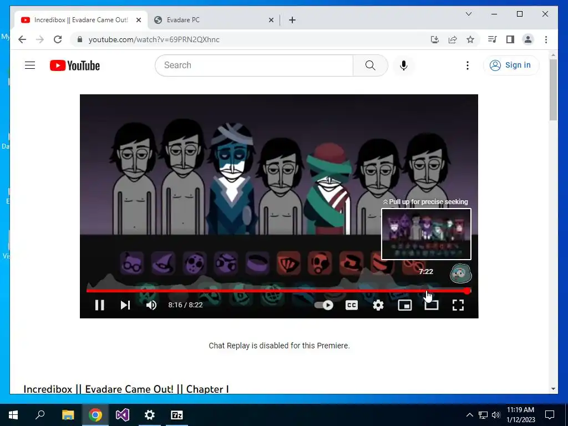Install app icon in address bar
Viewport: 568px width, 426px height.
(435, 39)
